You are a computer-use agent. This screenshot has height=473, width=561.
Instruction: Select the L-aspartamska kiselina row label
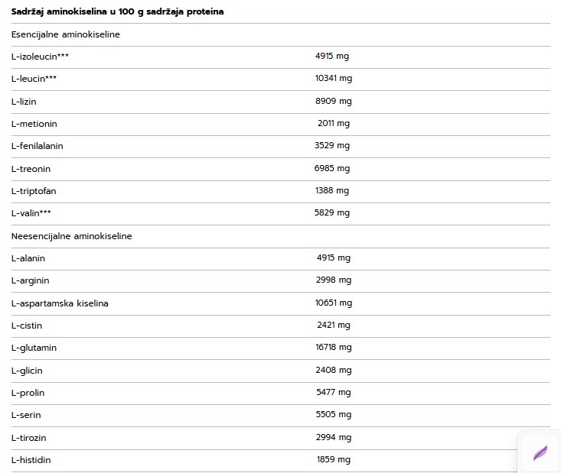[x=60, y=303]
